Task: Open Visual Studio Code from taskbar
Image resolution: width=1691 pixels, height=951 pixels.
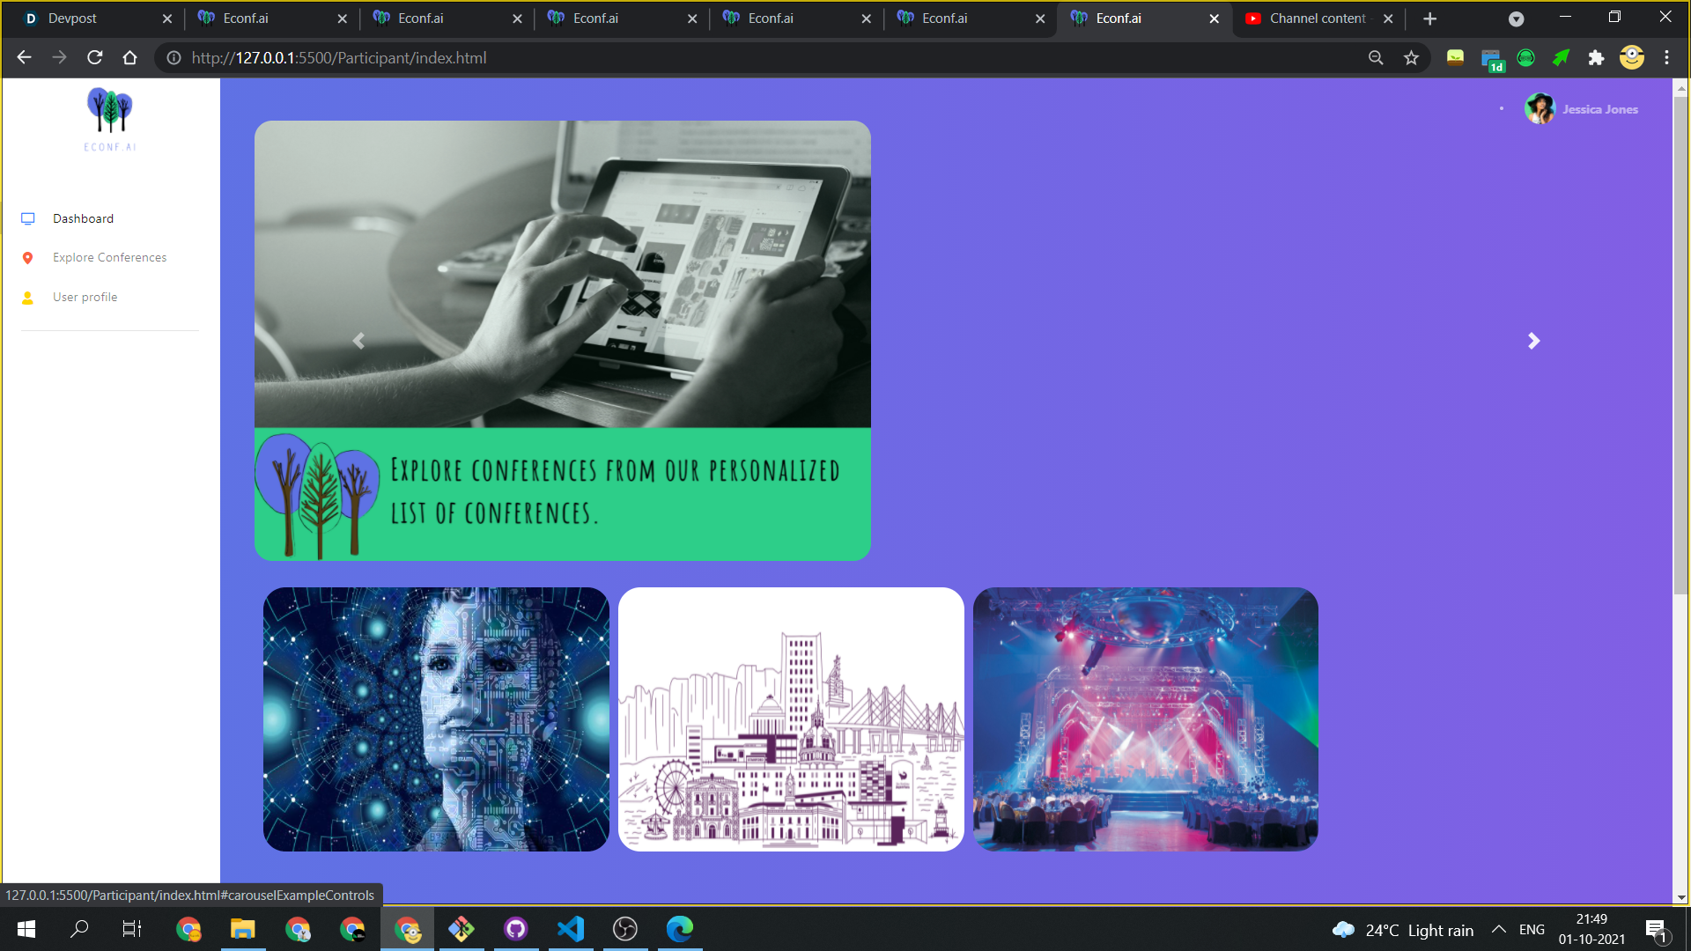Action: [x=571, y=929]
